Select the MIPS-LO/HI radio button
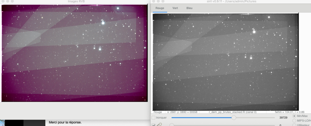311x126 pixels. click(x=294, y=121)
